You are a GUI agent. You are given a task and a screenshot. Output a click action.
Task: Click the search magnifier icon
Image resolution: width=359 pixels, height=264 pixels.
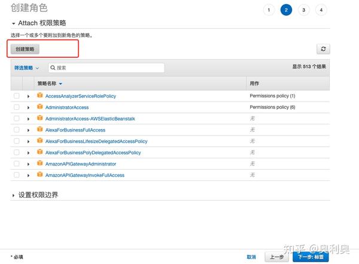[53, 67]
